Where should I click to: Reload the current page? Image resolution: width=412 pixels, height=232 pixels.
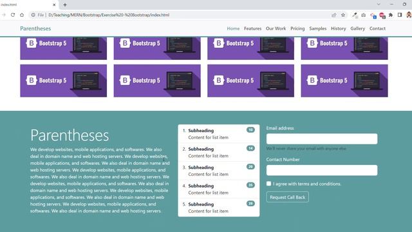point(13,15)
